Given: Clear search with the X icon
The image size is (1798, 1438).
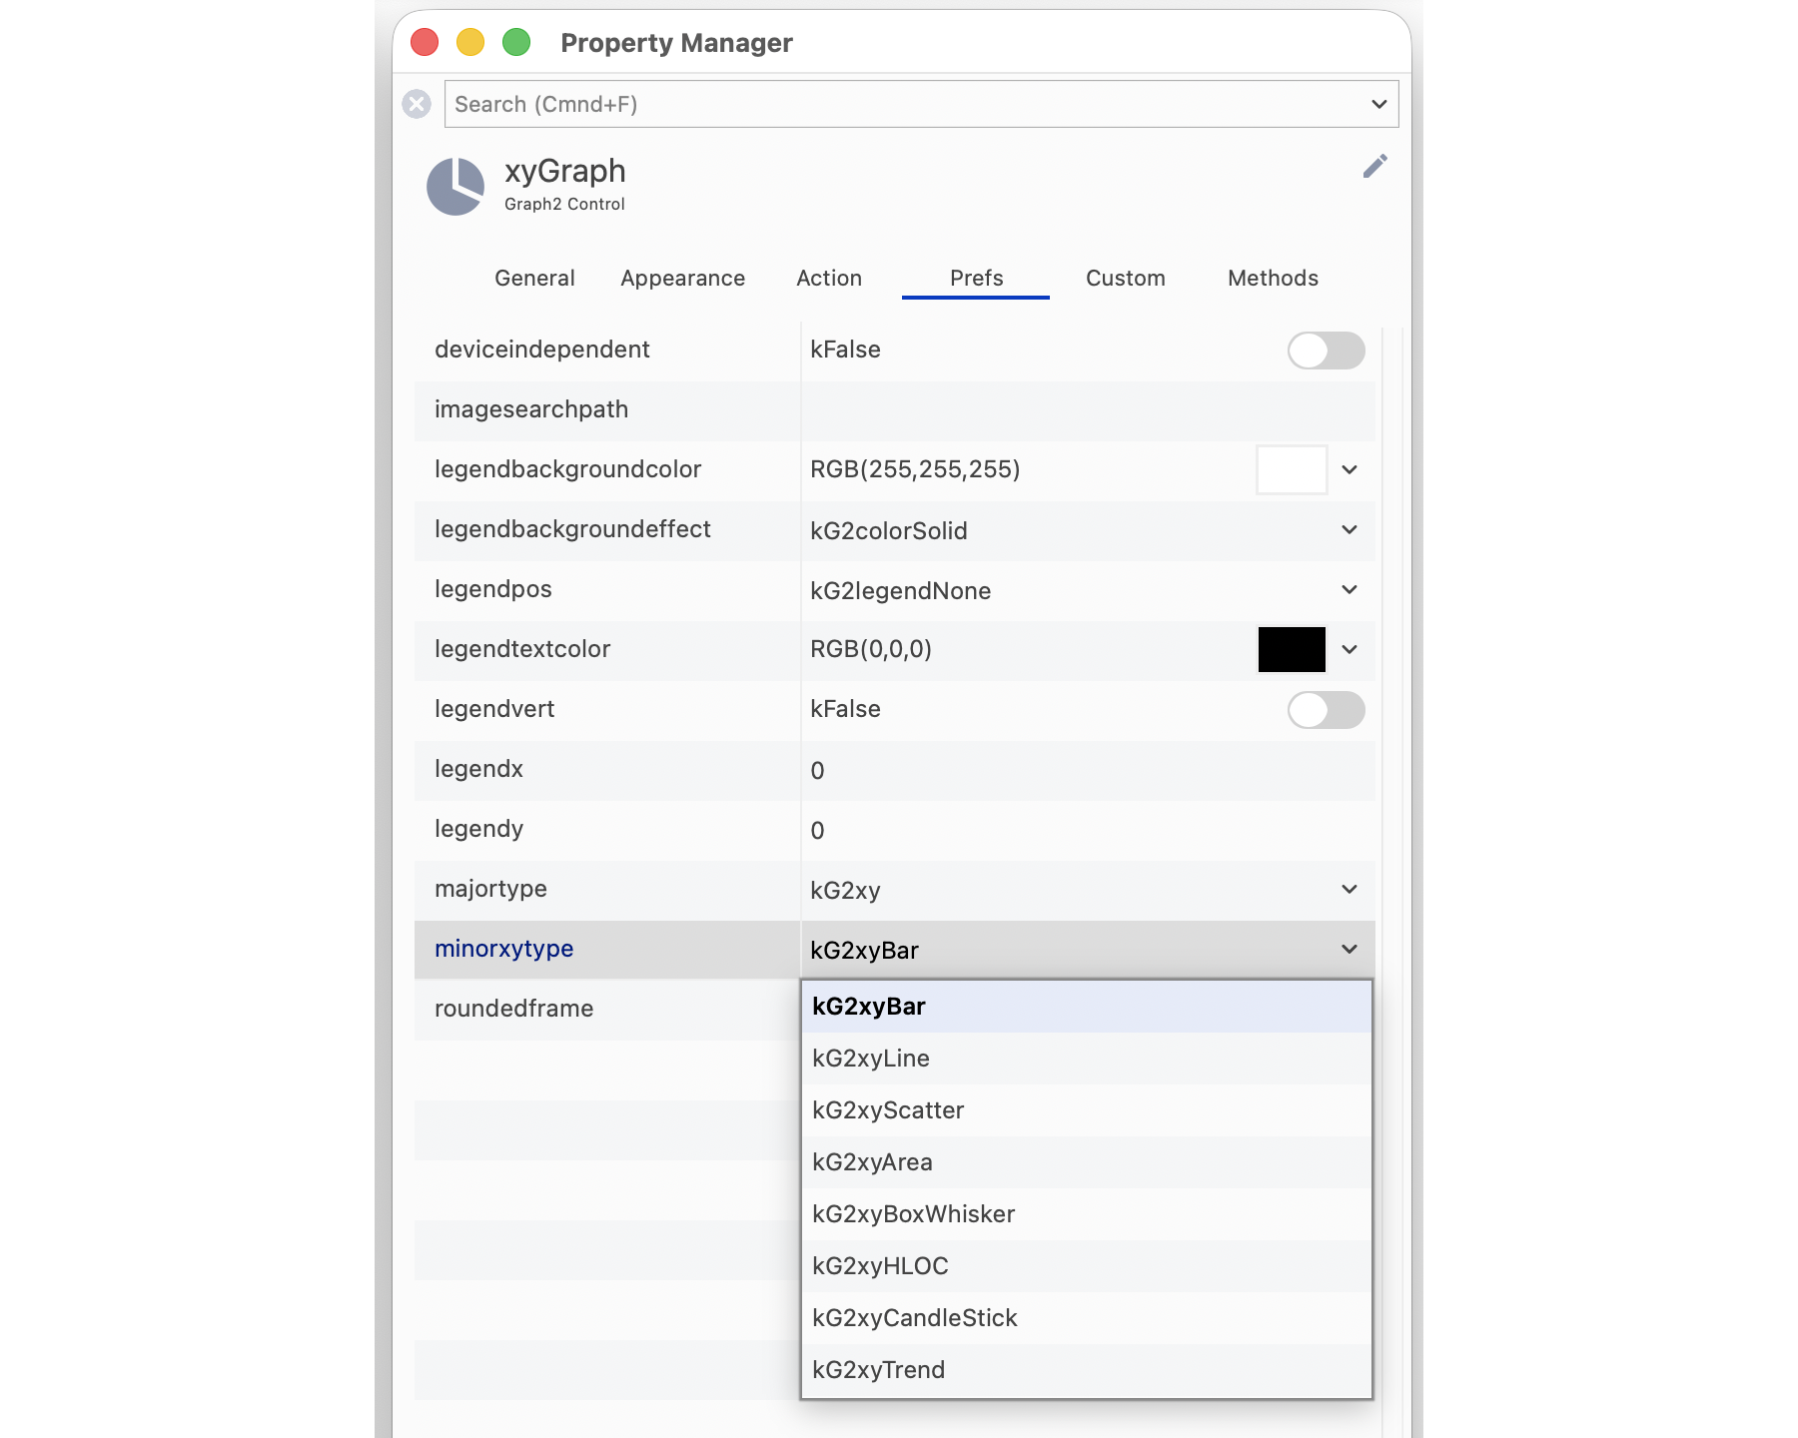Looking at the screenshot, I should [417, 104].
